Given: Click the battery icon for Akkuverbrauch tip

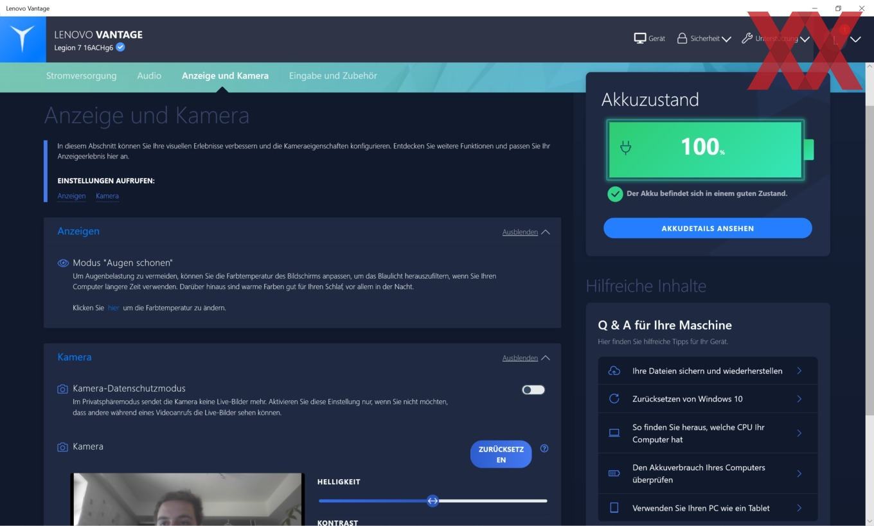Looking at the screenshot, I should [614, 473].
